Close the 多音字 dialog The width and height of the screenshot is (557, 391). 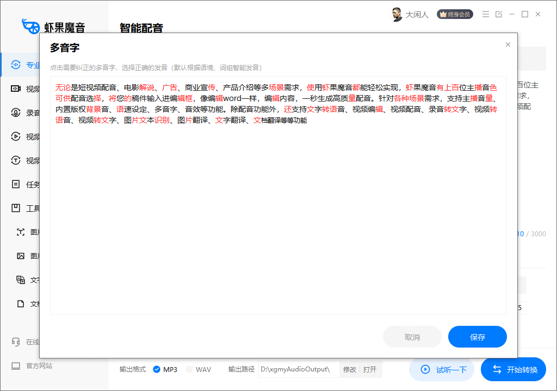(x=508, y=45)
